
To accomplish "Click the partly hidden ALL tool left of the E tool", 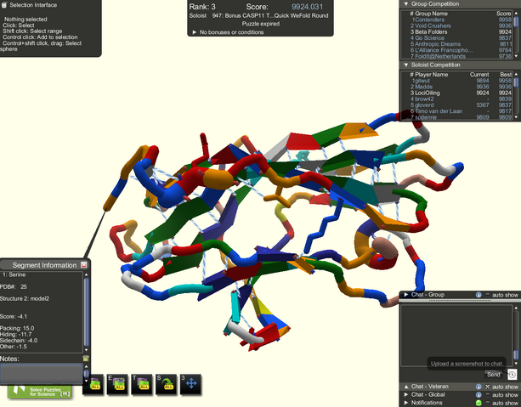I will [x=95, y=385].
